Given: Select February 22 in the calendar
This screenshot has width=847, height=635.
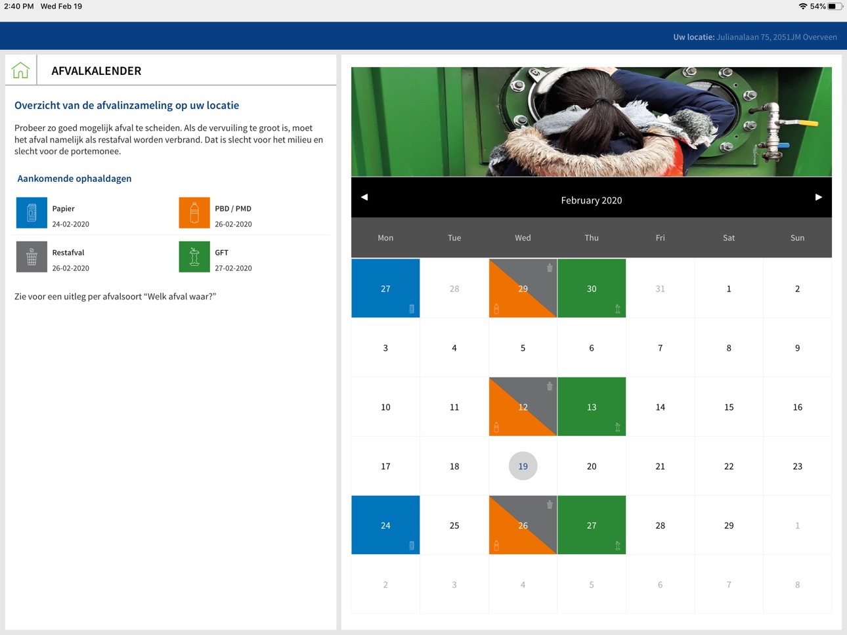Looking at the screenshot, I should [x=729, y=466].
